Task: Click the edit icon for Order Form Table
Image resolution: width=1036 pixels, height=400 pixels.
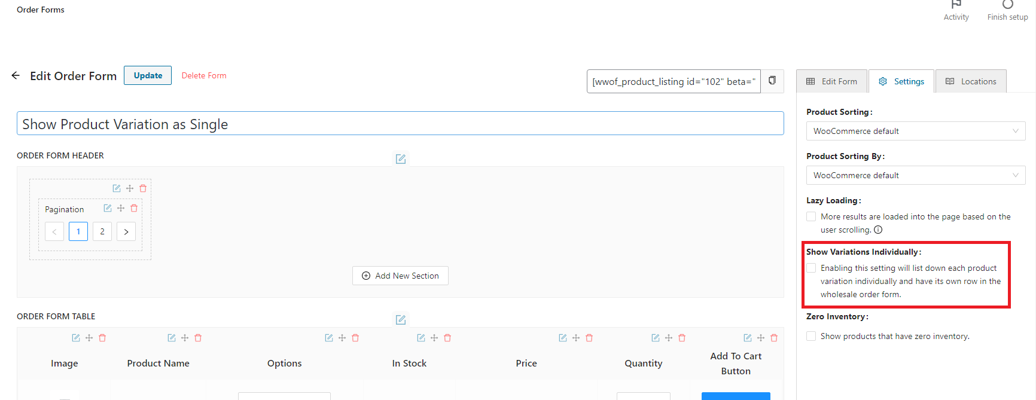Action: click(x=401, y=320)
